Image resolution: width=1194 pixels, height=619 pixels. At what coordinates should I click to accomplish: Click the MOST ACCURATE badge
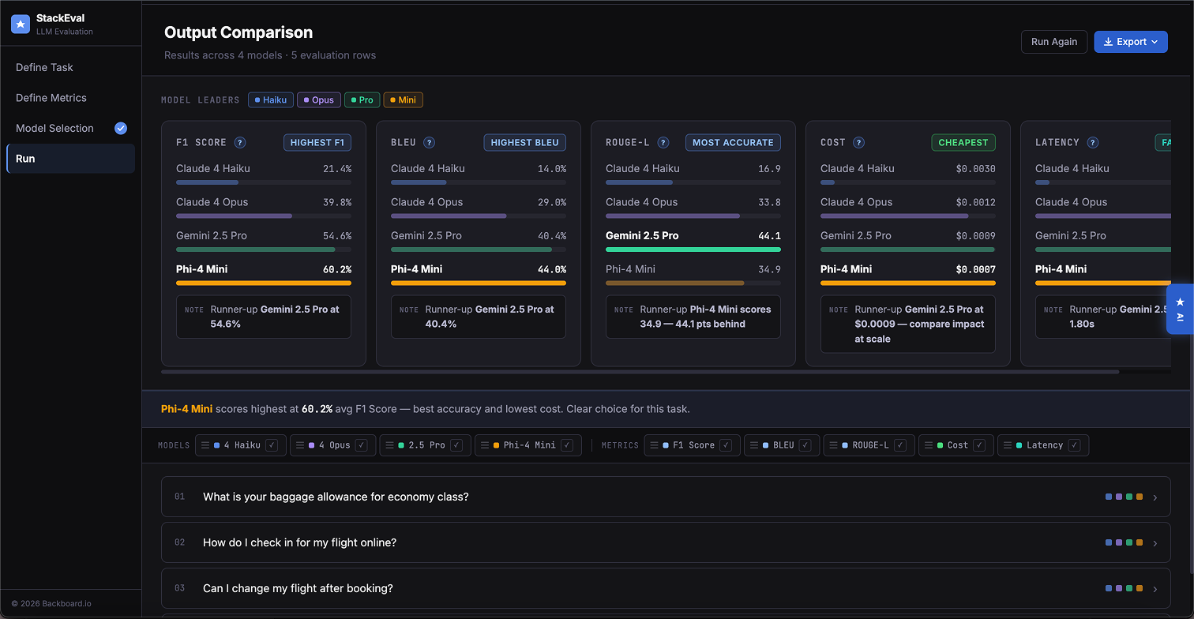point(733,143)
